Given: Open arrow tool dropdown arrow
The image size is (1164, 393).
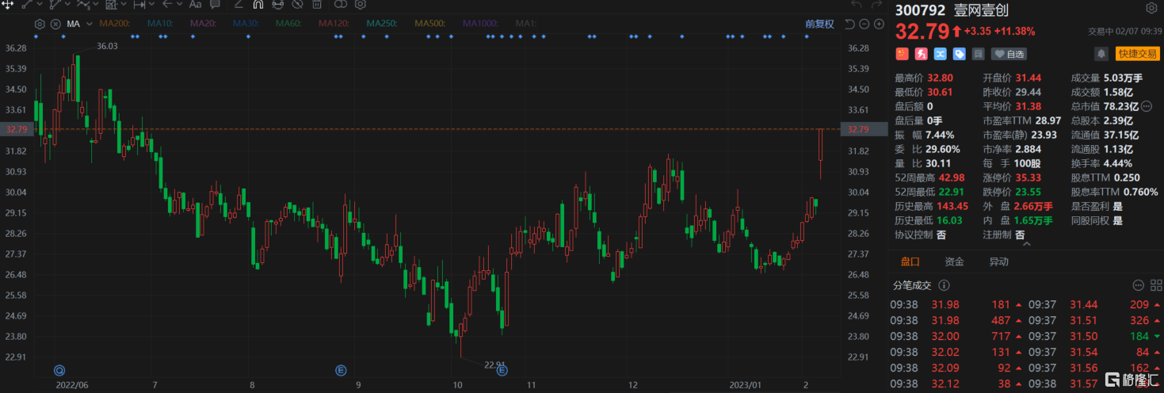Looking at the screenshot, I should coord(180,4).
